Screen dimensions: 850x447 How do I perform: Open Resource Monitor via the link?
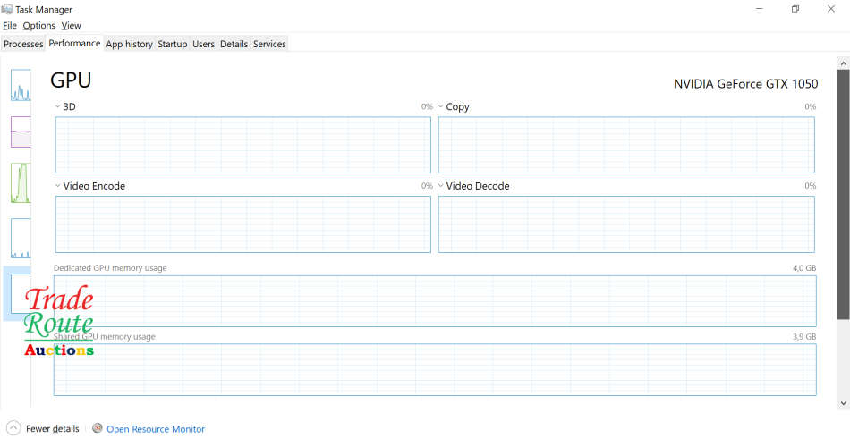pos(156,429)
